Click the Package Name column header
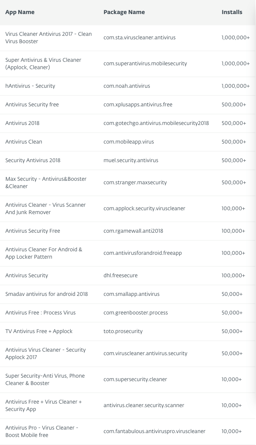The image size is (256, 445). pos(124,12)
